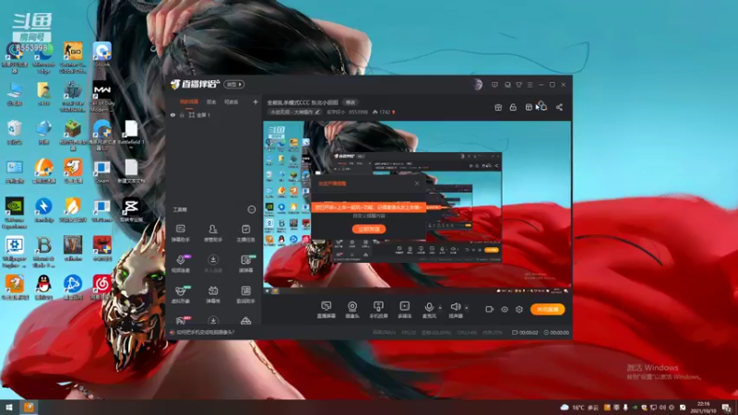Mute the 麦克风 microphone
Image resolution: width=738 pixels, height=415 pixels.
(429, 310)
